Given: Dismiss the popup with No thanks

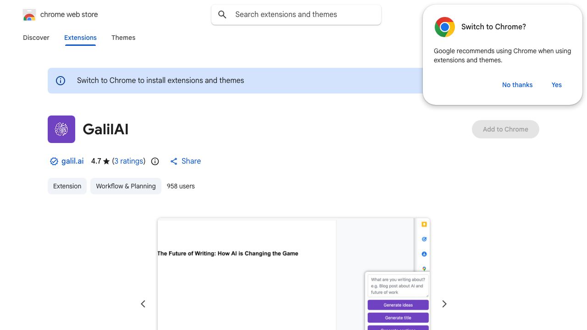Looking at the screenshot, I should [x=517, y=85].
